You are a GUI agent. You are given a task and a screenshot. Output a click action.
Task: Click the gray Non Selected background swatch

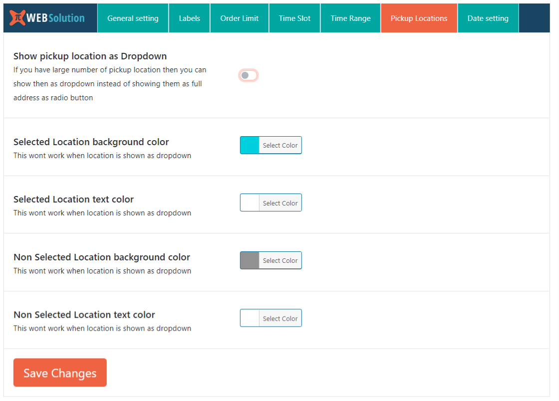[250, 260]
